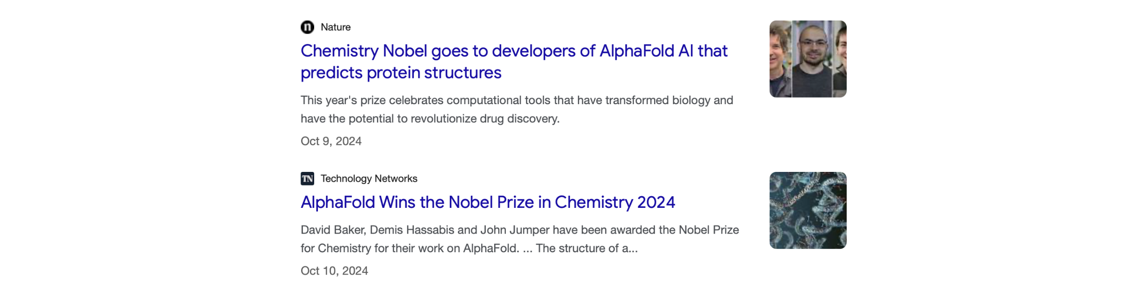The image size is (1123, 284).
Task: Click the 'for Chemistry for their work' snippet line
Action: [469, 248]
